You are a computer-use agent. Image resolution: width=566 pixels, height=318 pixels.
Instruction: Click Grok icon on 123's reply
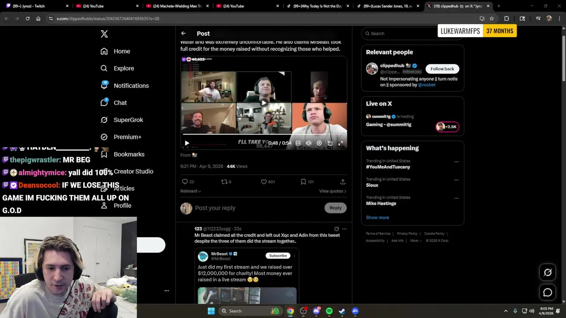point(337,229)
